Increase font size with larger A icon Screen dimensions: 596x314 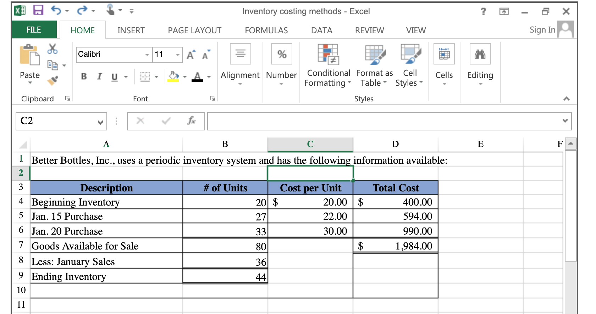(x=191, y=55)
